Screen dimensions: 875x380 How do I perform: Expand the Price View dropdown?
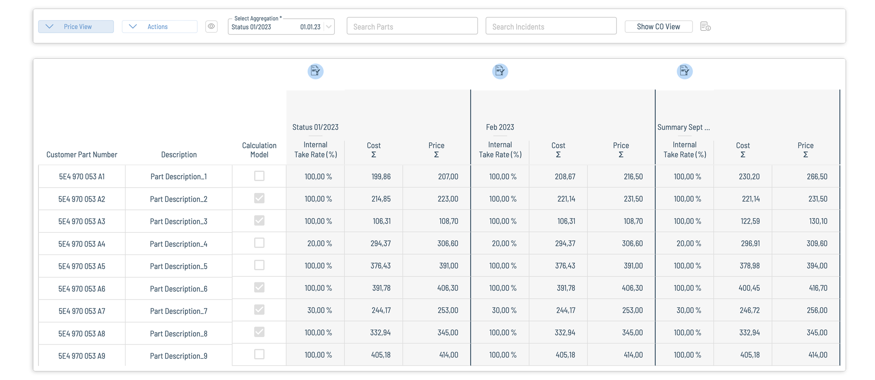76,27
